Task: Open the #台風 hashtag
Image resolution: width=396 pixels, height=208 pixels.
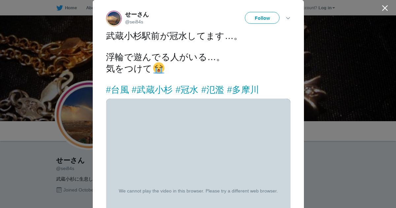Action: [x=117, y=90]
